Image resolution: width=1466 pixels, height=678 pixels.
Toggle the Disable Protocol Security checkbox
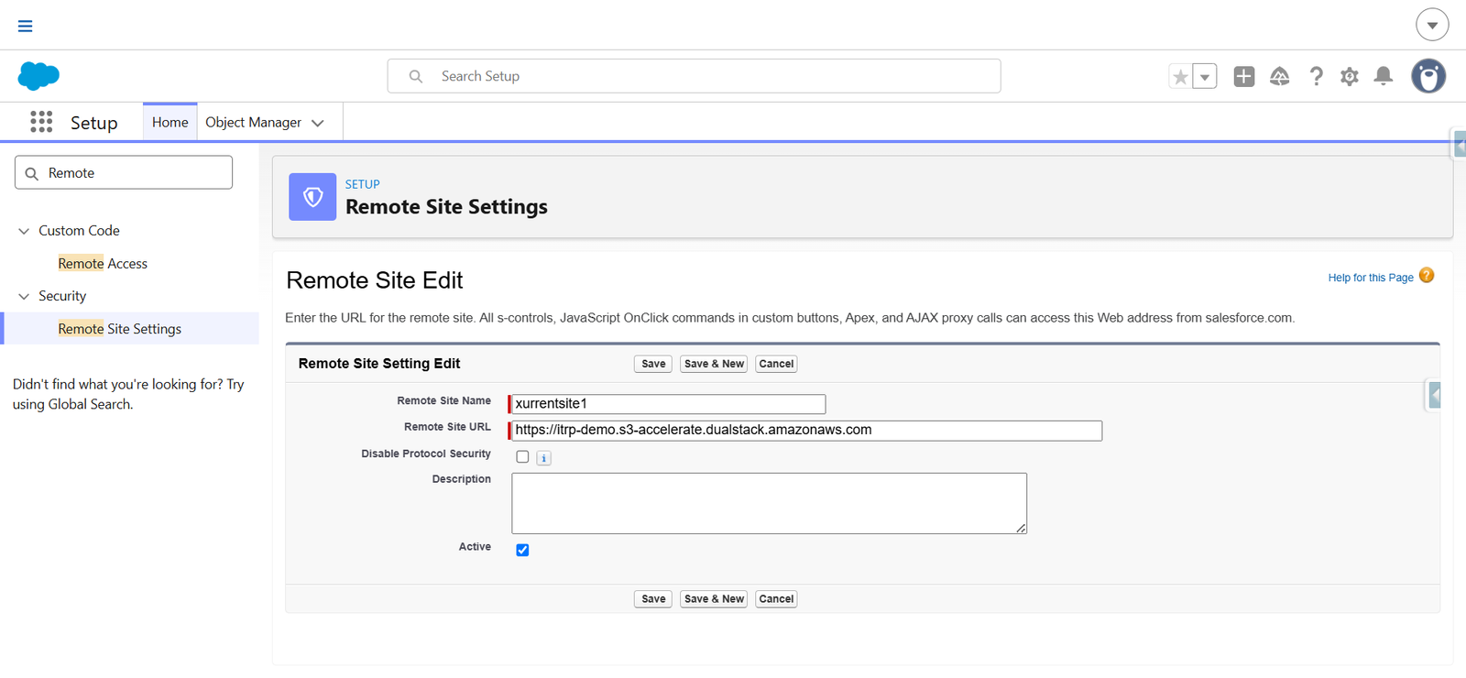coord(522,456)
